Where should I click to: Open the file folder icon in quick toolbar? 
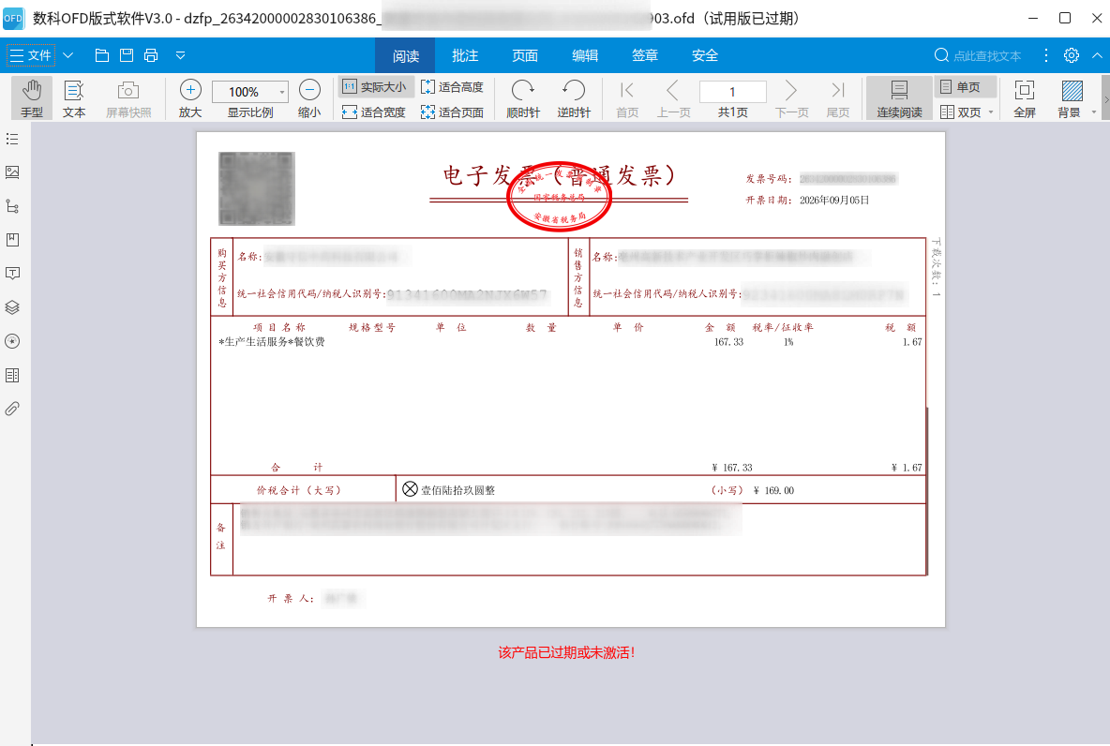click(102, 55)
